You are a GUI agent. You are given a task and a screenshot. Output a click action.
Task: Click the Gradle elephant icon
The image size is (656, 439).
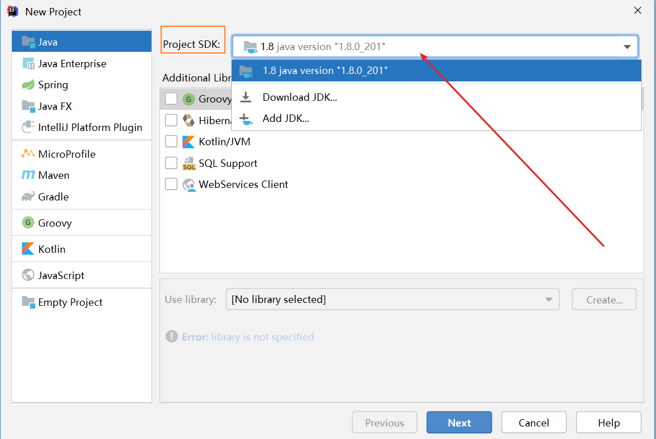tap(28, 196)
